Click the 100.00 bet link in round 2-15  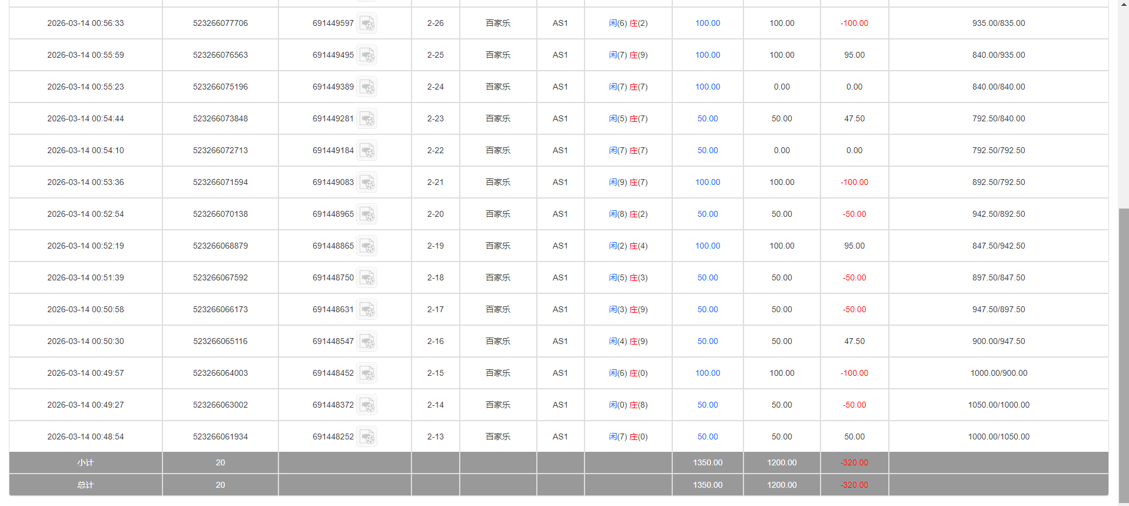707,373
